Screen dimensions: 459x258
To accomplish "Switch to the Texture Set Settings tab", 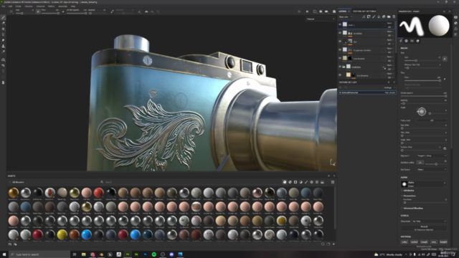I will (x=364, y=11).
